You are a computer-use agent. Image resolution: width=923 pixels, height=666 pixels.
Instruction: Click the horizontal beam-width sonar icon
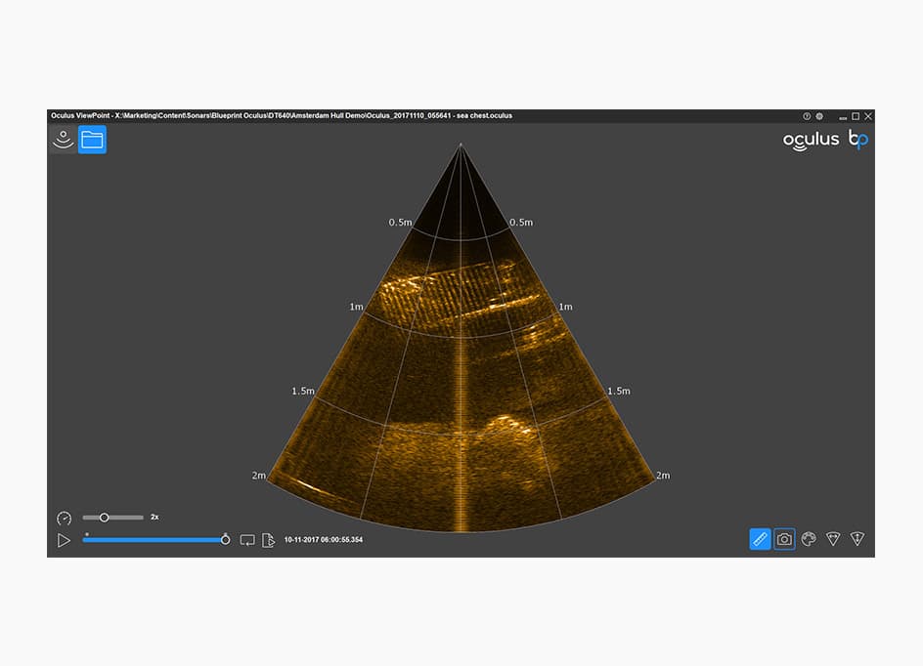[833, 538]
